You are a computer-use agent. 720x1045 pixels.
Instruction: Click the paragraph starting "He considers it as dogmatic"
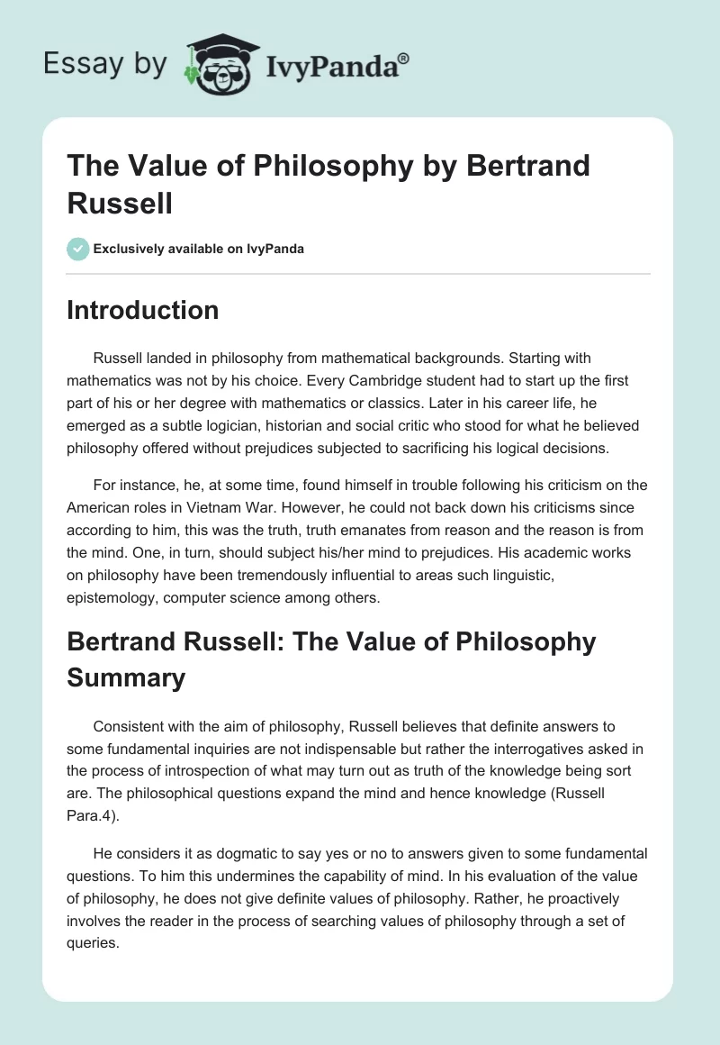(357, 898)
